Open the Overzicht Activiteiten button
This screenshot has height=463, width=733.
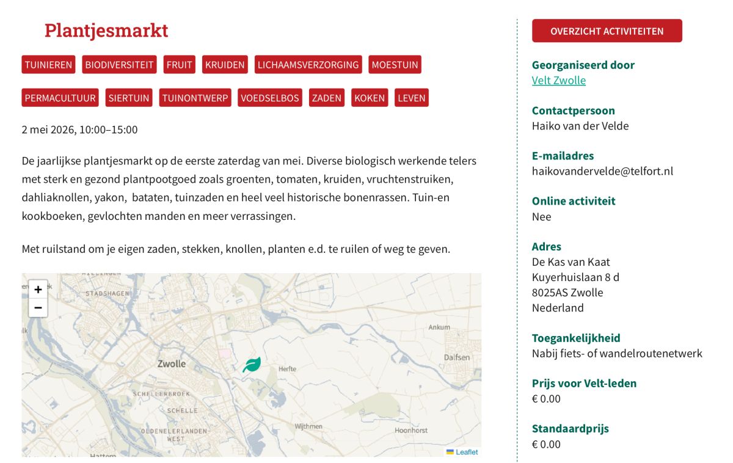coord(607,31)
